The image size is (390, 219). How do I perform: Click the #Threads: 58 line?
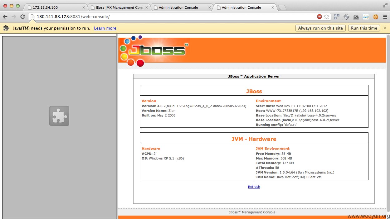pyautogui.click(x=267, y=168)
